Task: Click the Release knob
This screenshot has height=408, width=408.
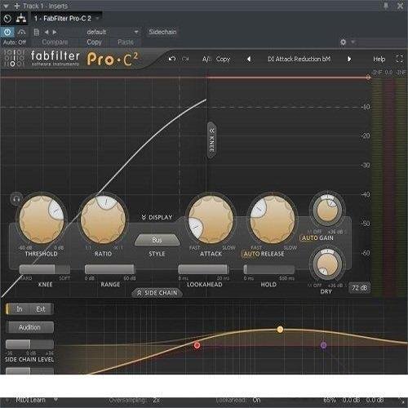Action: (x=273, y=220)
